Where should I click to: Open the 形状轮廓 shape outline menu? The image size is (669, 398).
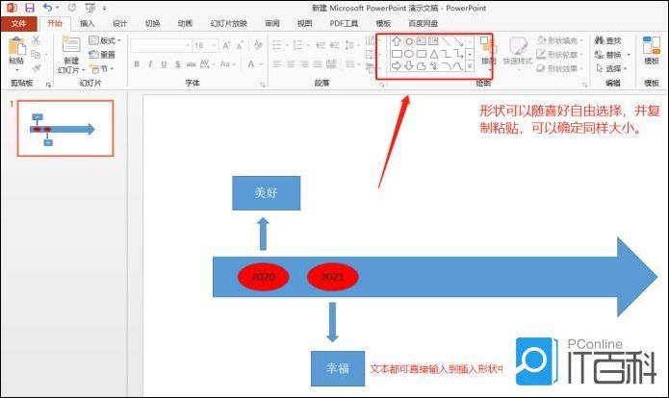coord(560,55)
